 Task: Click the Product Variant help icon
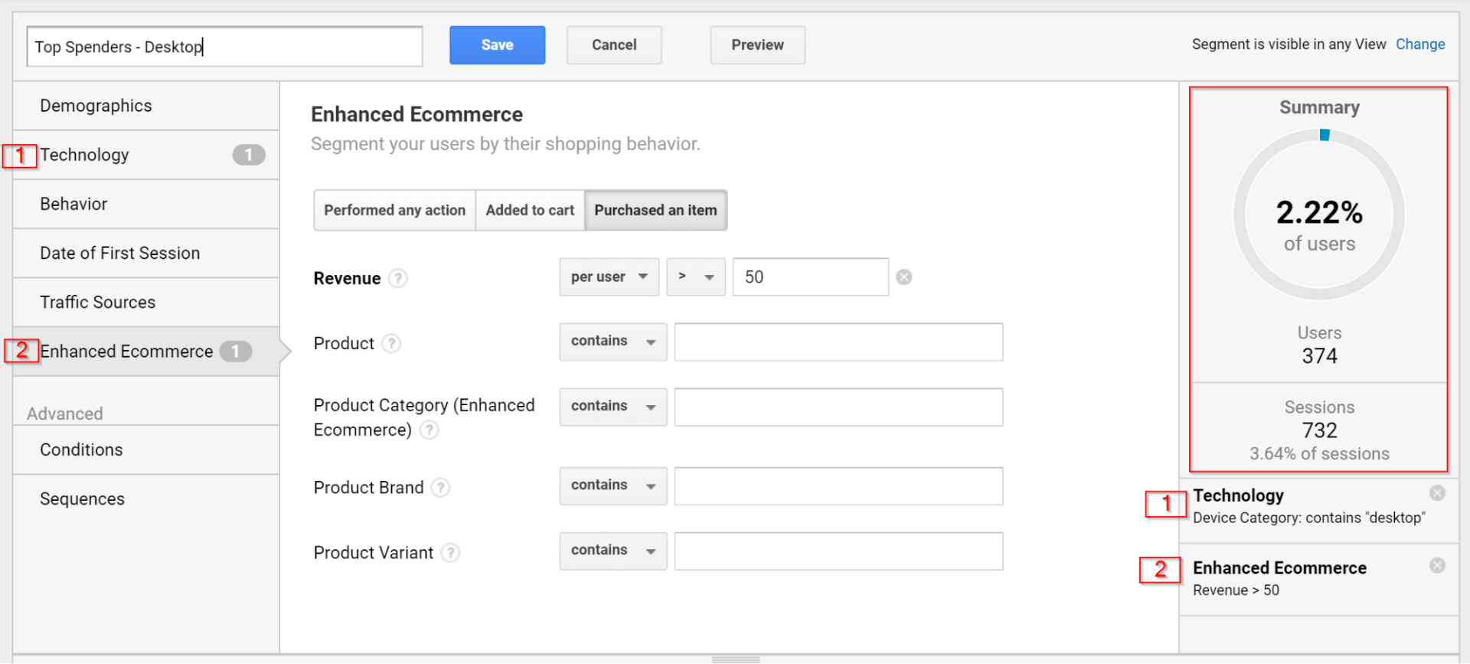point(451,552)
